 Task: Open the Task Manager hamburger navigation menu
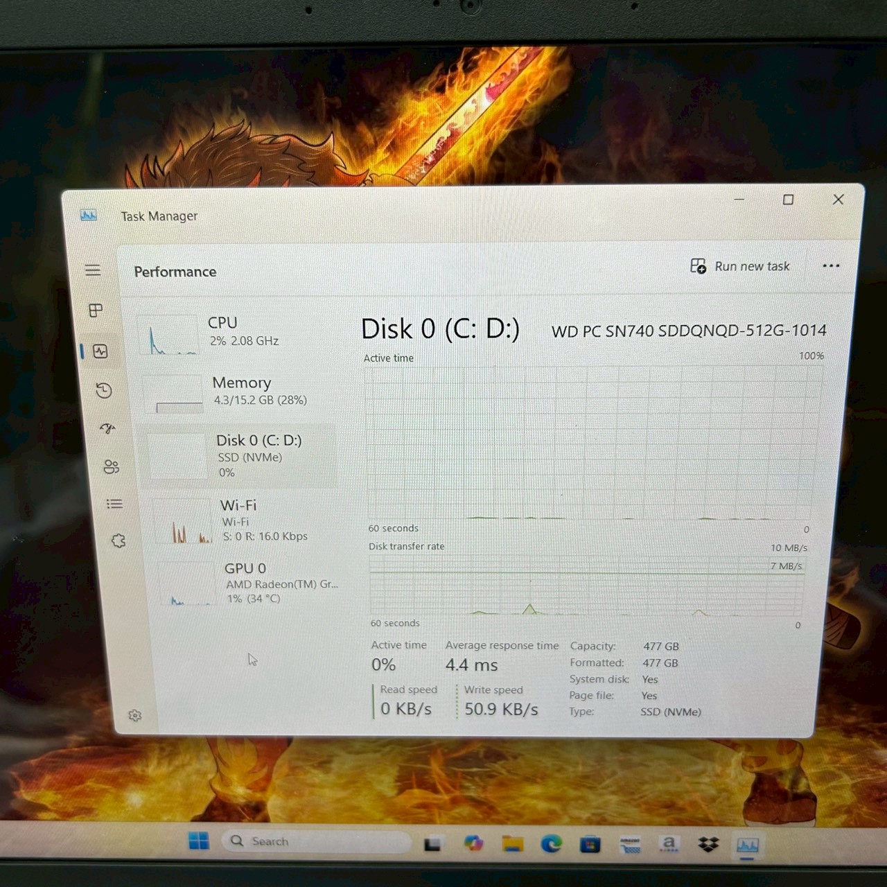point(93,270)
